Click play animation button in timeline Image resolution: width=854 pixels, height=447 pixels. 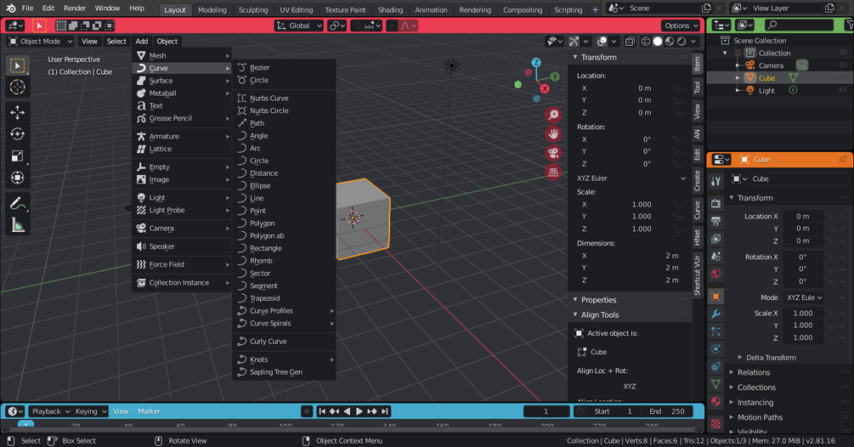(359, 411)
